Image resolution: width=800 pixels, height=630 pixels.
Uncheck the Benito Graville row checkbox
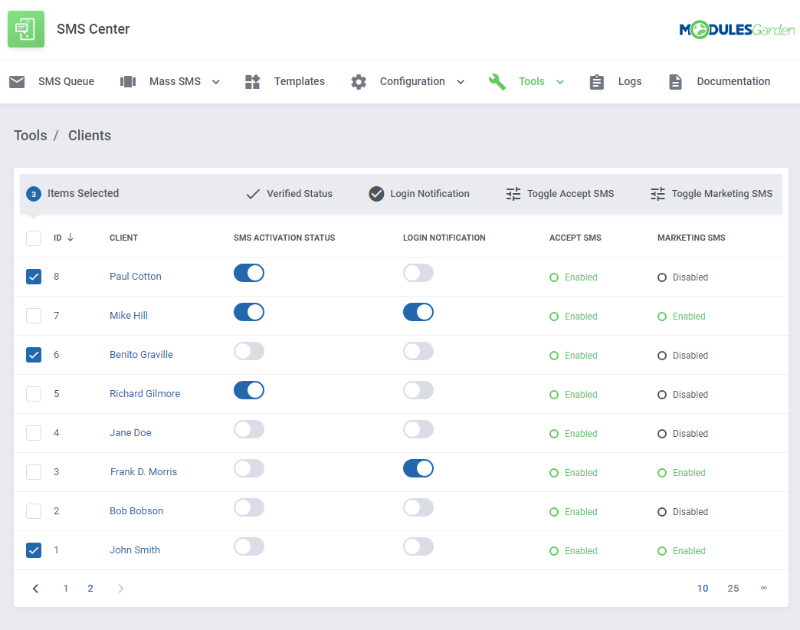34,355
